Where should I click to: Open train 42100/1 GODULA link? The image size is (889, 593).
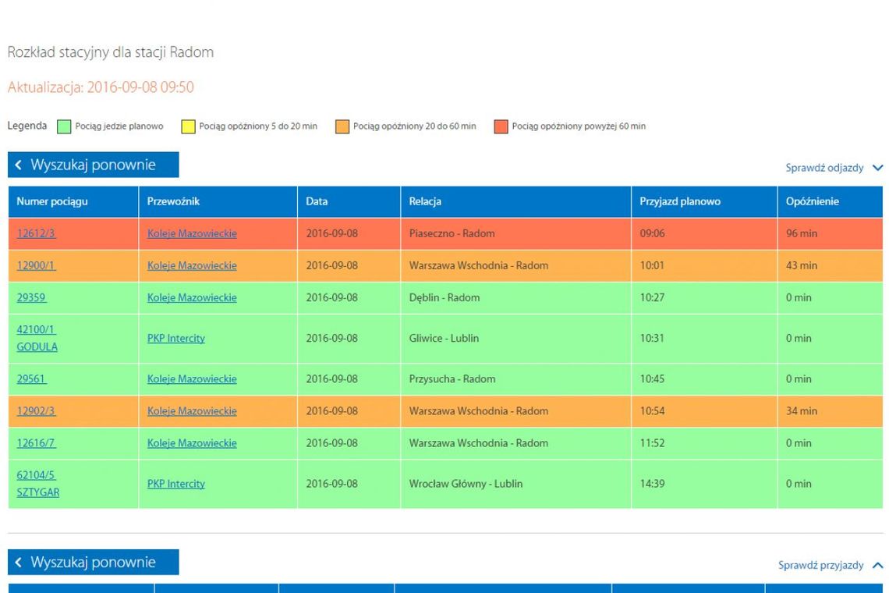point(37,338)
